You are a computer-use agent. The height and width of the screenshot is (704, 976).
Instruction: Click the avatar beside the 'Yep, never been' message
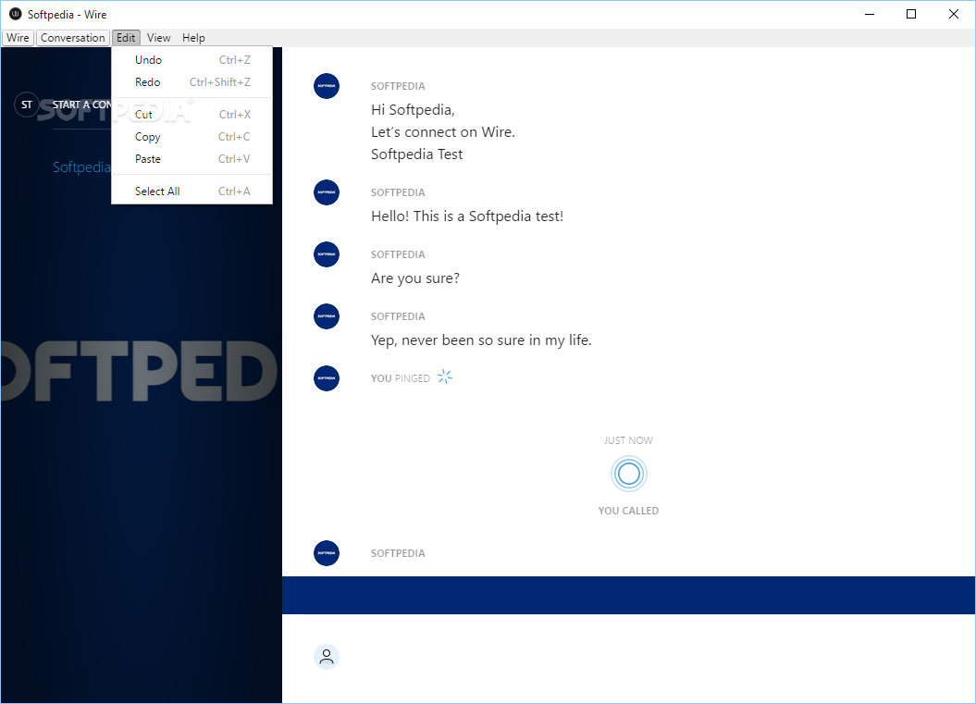tap(327, 316)
